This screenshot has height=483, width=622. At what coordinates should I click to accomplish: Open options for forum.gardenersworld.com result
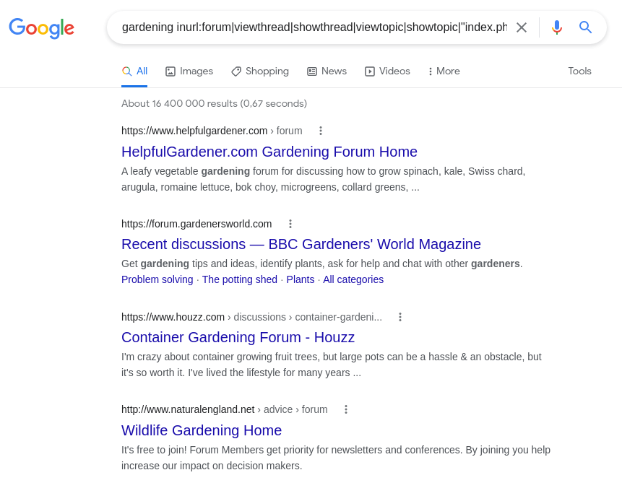click(x=290, y=224)
